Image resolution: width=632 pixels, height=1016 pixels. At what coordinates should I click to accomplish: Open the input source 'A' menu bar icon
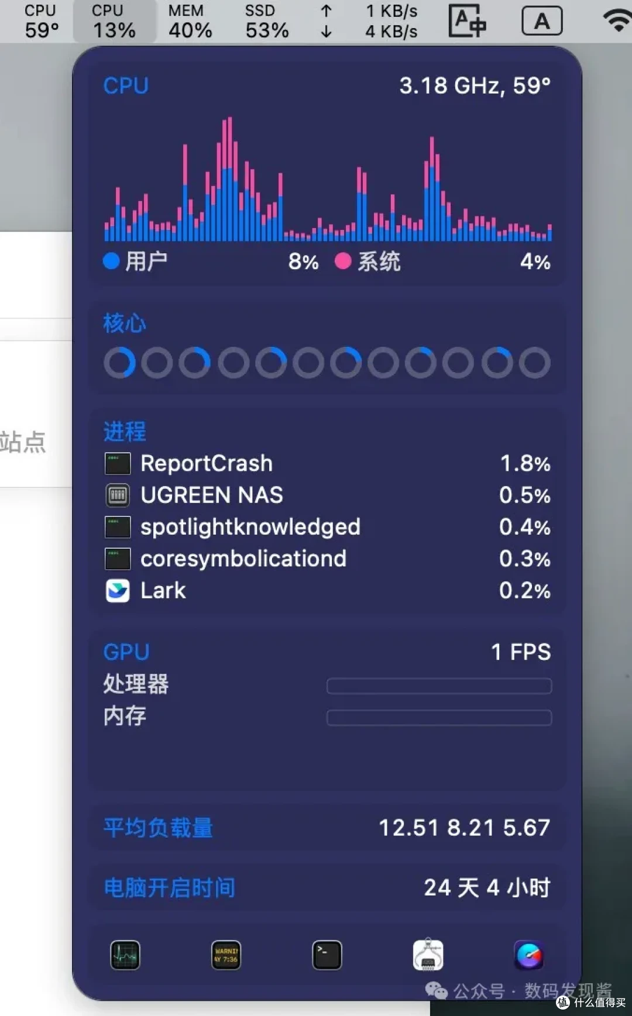542,21
